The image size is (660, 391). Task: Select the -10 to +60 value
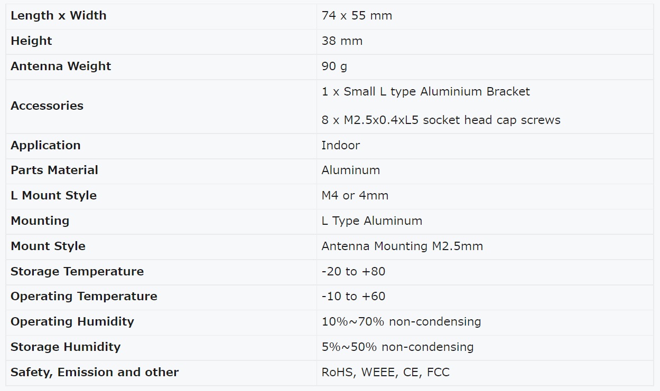354,297
